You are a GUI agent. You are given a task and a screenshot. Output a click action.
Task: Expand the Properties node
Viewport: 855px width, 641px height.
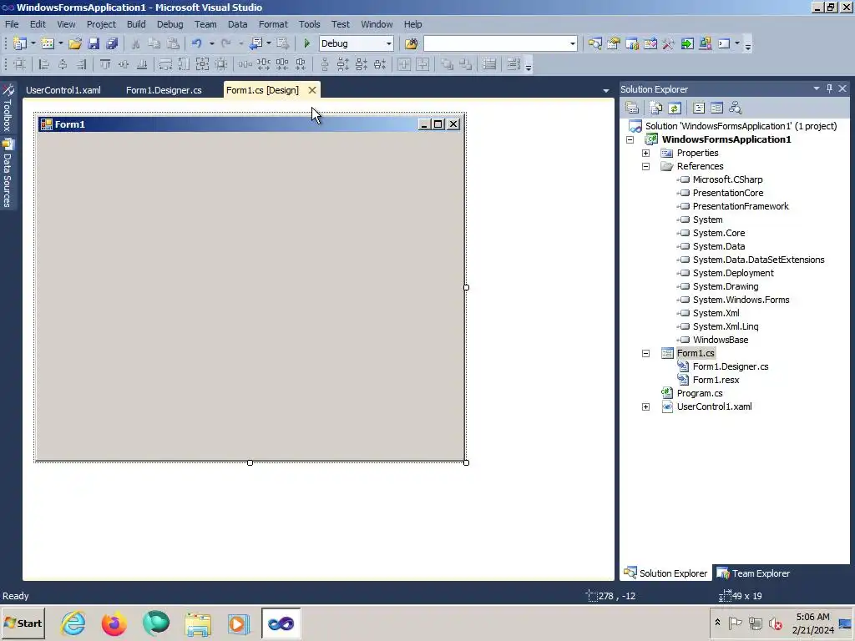pos(645,154)
